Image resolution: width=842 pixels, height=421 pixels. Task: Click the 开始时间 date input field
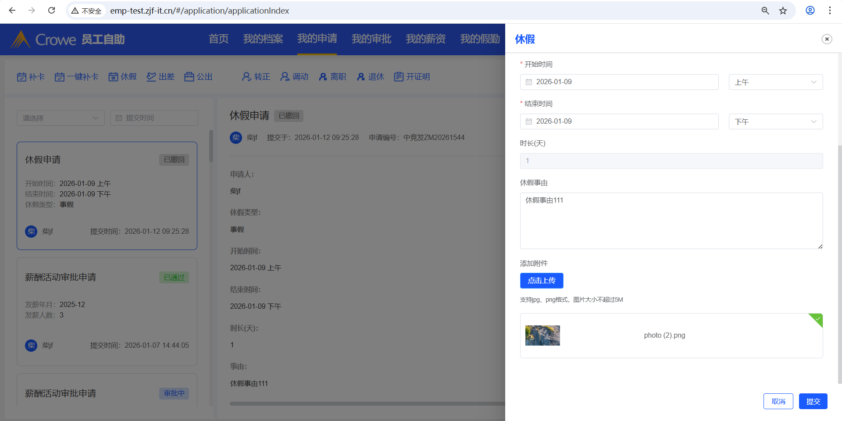(x=623, y=82)
